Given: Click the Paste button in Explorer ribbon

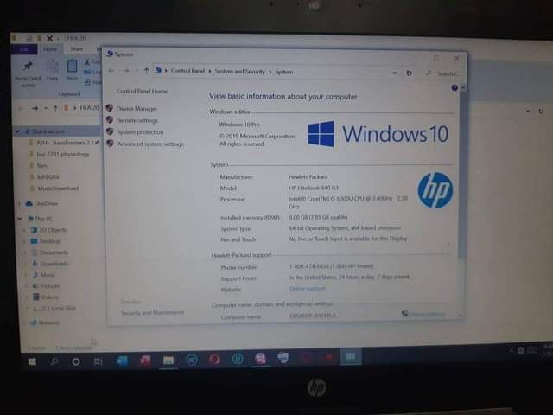Looking at the screenshot, I should pos(72,69).
